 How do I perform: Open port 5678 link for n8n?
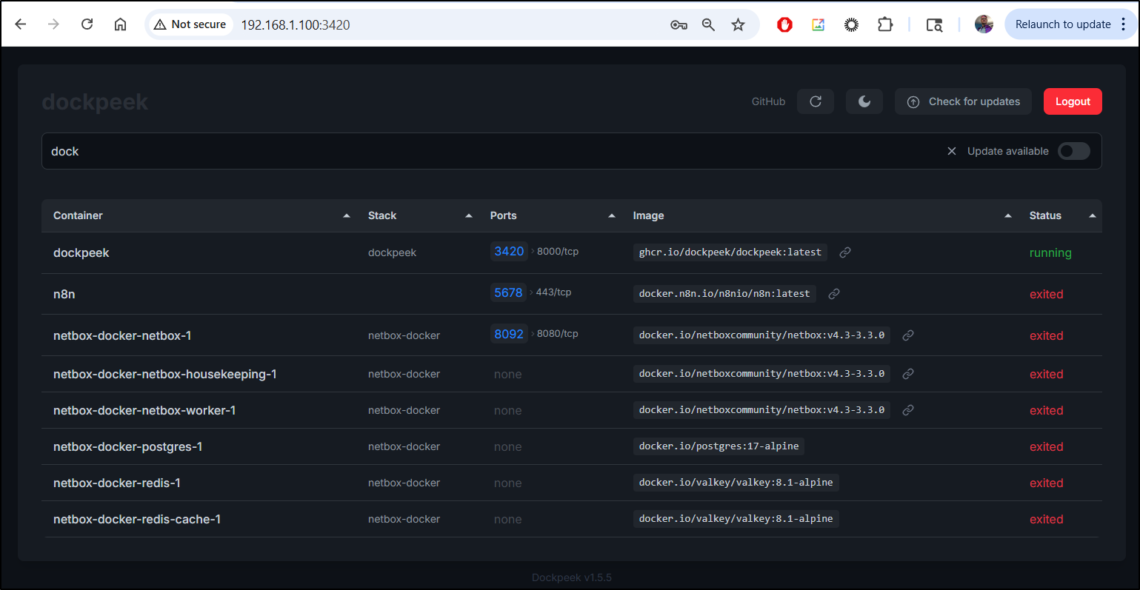pyautogui.click(x=508, y=292)
